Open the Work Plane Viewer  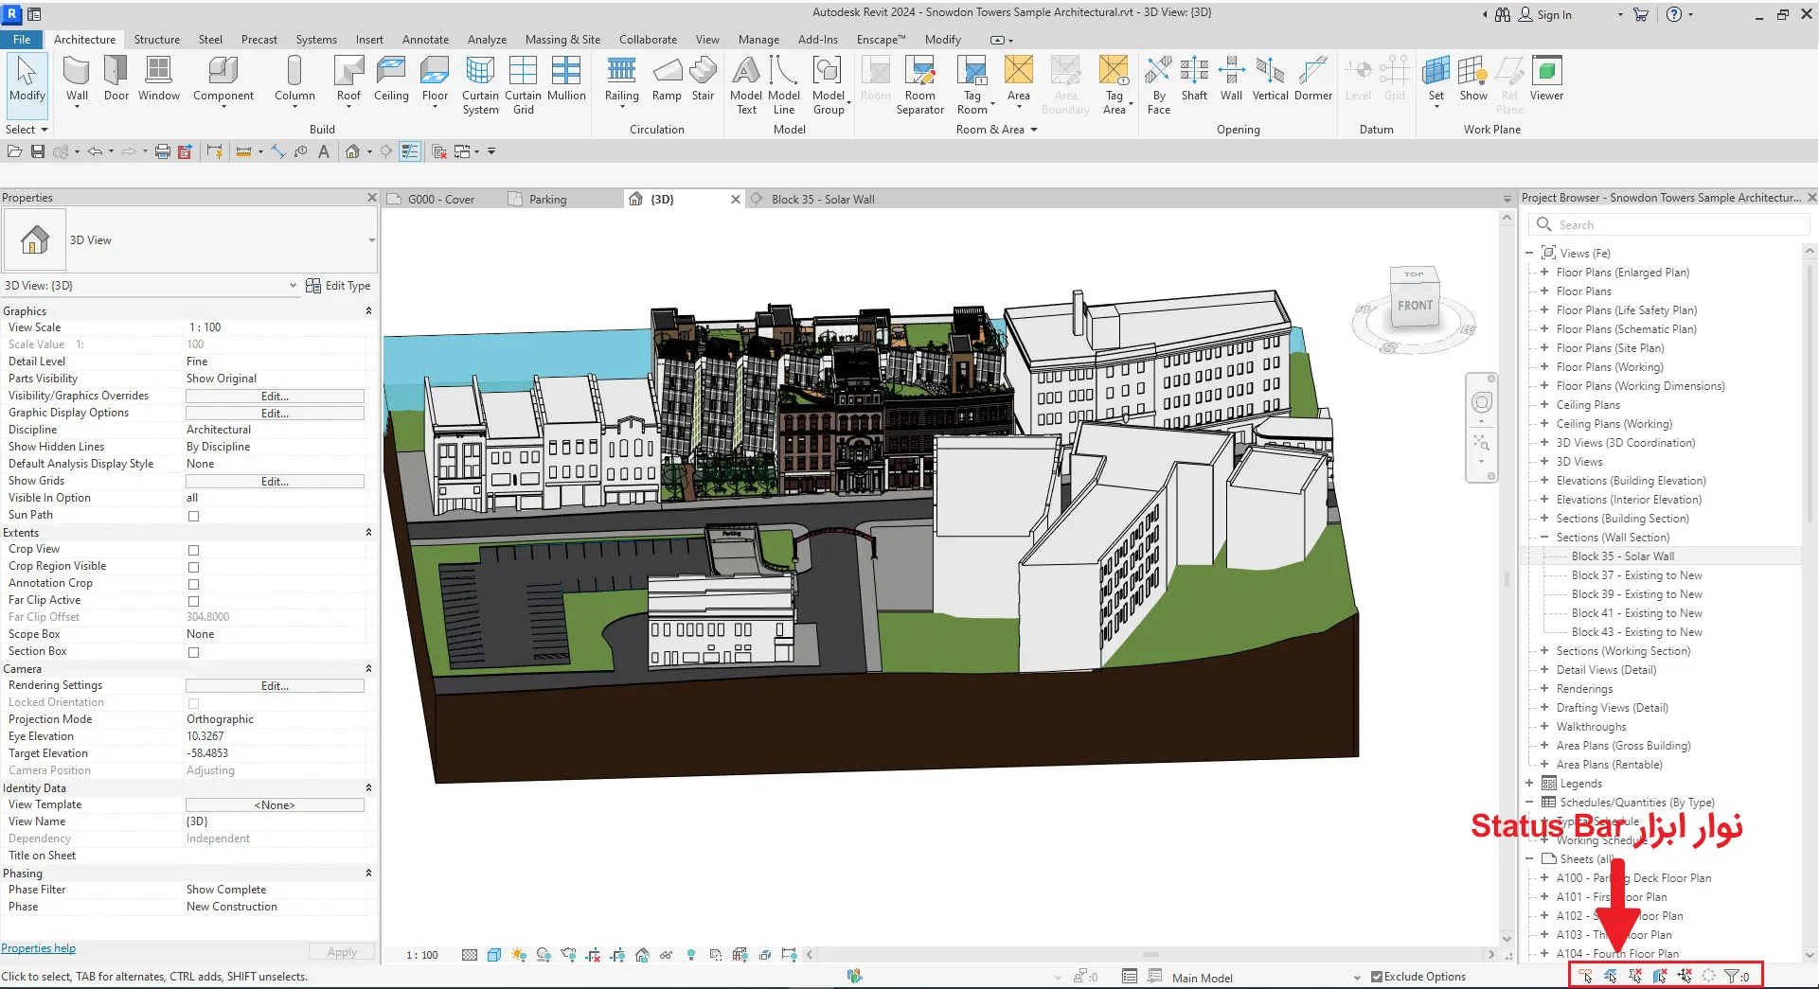click(x=1546, y=80)
